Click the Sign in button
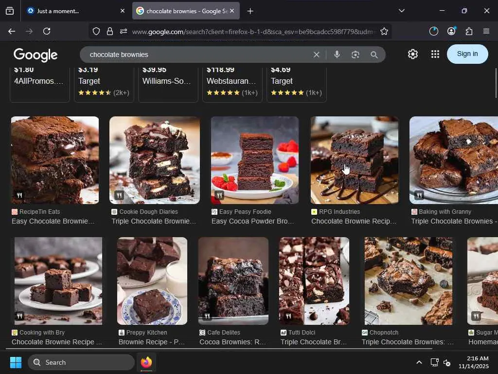498x374 pixels. [467, 54]
